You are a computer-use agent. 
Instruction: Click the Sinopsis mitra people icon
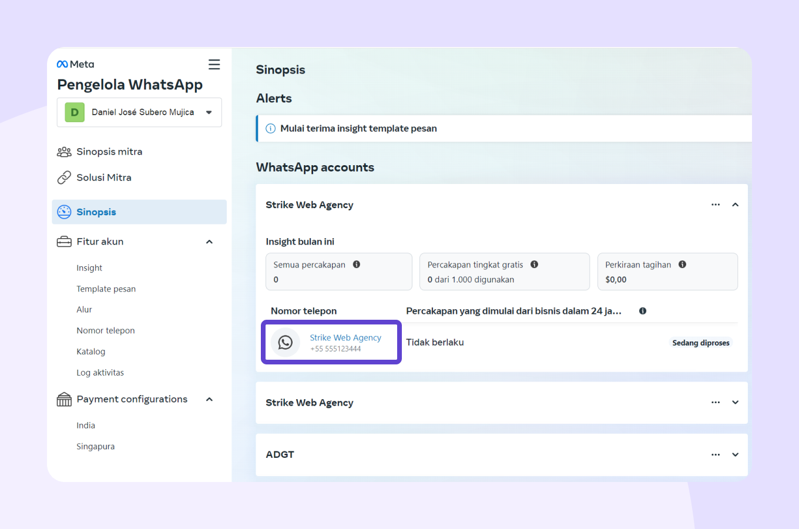64,152
